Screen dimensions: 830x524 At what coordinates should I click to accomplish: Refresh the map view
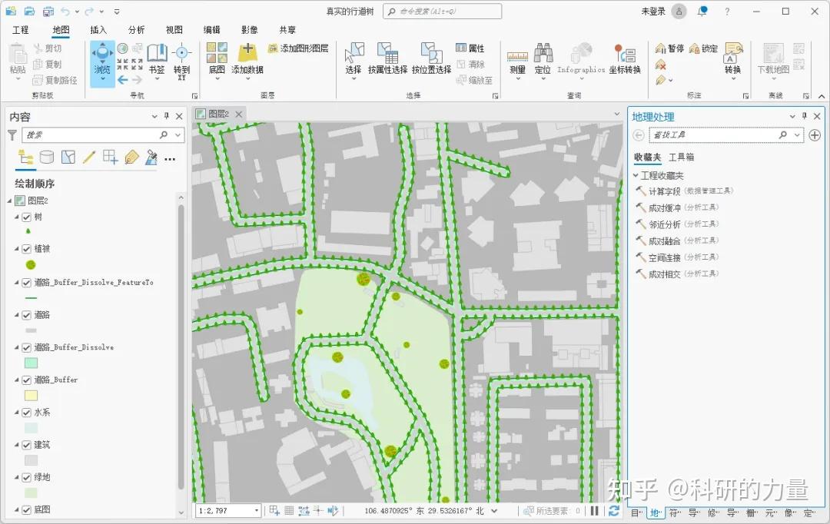tap(614, 511)
